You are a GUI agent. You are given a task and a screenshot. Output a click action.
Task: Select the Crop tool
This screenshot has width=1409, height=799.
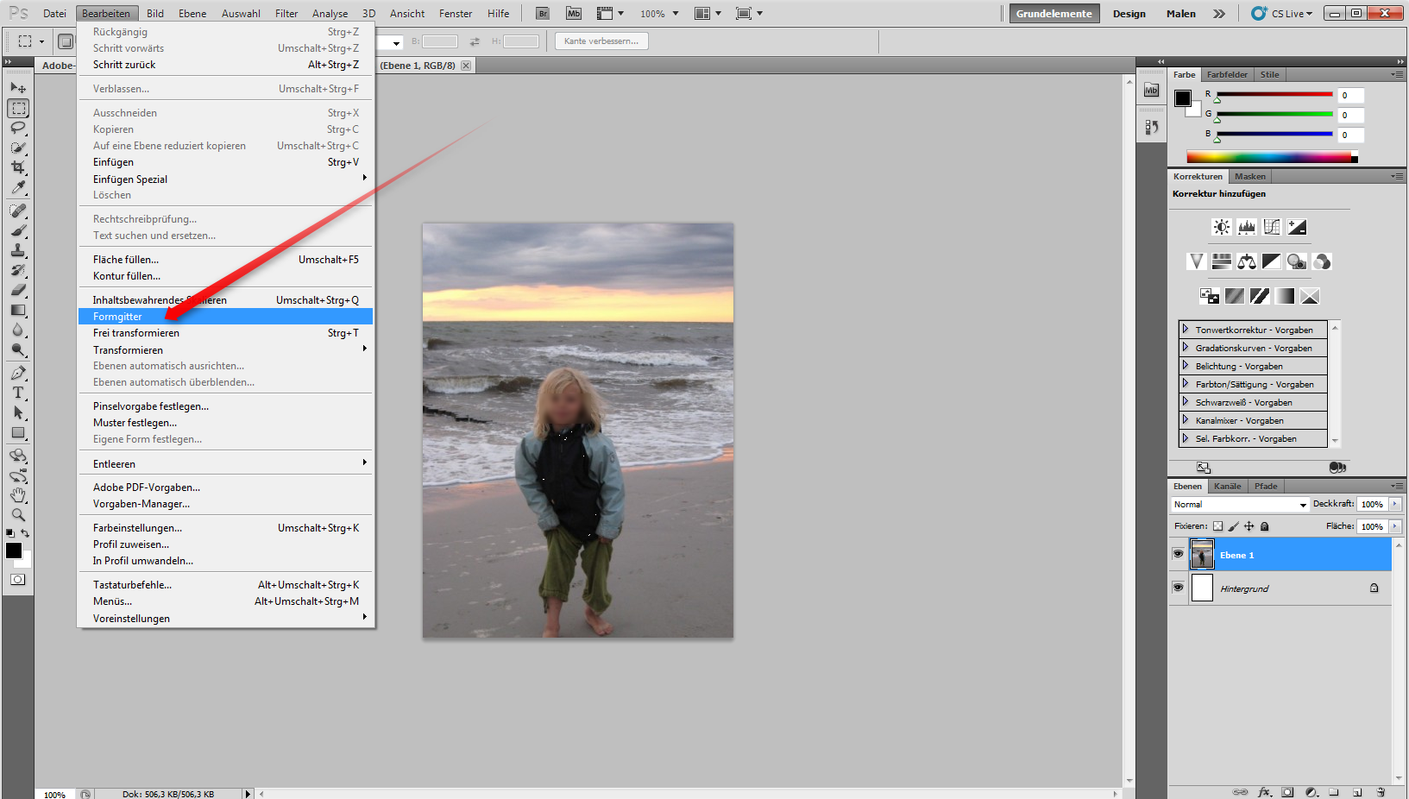pos(18,169)
